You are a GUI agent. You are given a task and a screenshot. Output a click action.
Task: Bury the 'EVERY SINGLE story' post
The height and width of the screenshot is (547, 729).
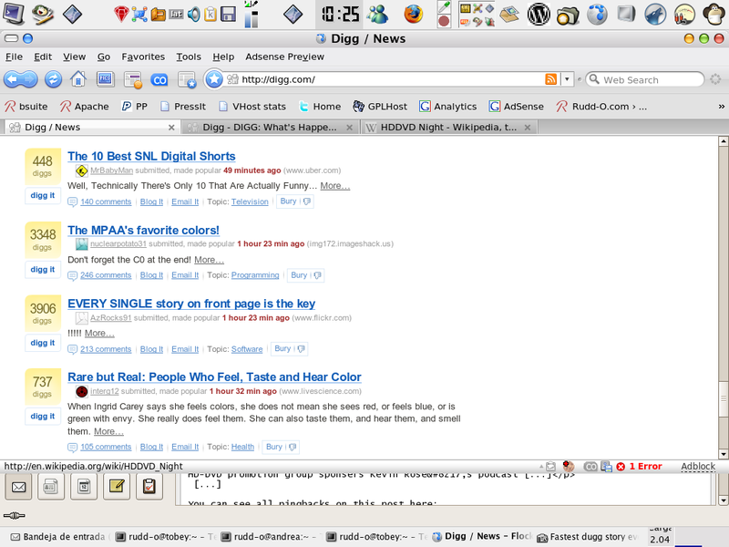click(x=289, y=349)
